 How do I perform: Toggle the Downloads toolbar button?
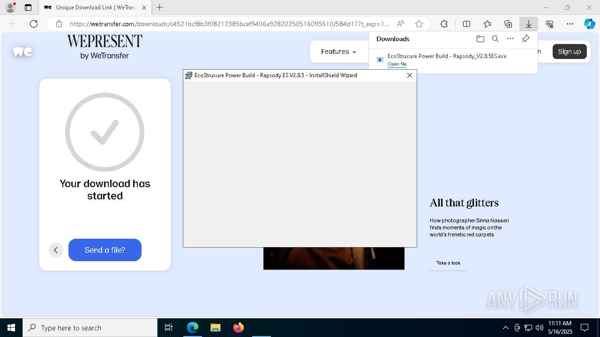tap(529, 24)
